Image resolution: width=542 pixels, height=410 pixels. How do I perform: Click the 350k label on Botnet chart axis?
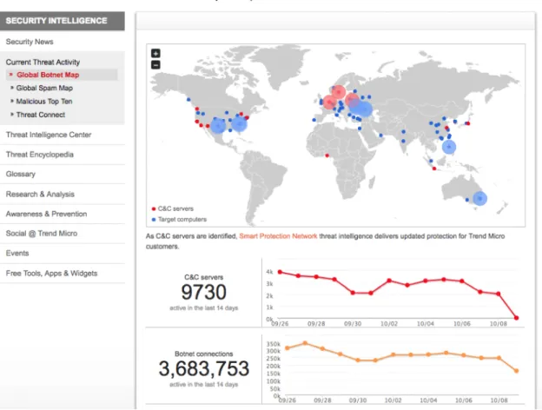click(274, 344)
